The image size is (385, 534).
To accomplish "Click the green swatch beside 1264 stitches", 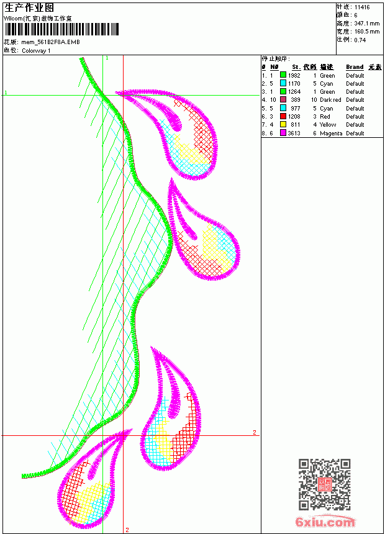I will [x=283, y=91].
